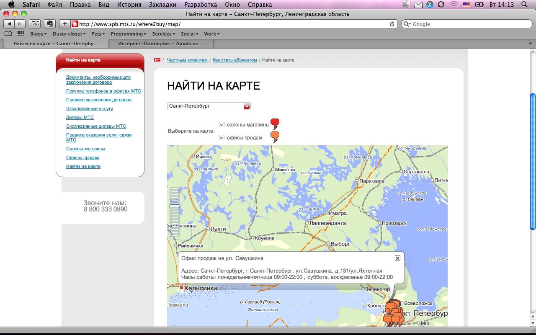The image size is (536, 335).
Task: Open Spotlight search magnifier
Action: (x=525, y=5)
